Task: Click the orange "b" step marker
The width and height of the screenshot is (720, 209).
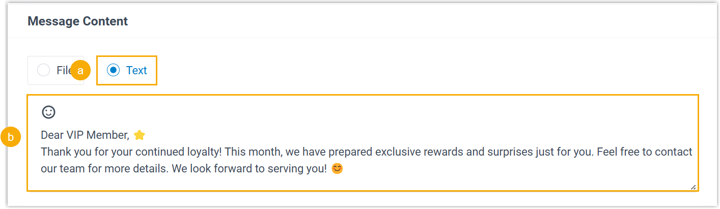Action: tap(11, 137)
